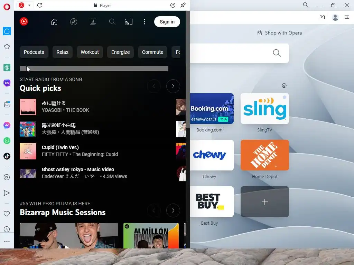Open the AL MILLÓN playlist thumbnail
The image size is (354, 265).
click(x=151, y=236)
